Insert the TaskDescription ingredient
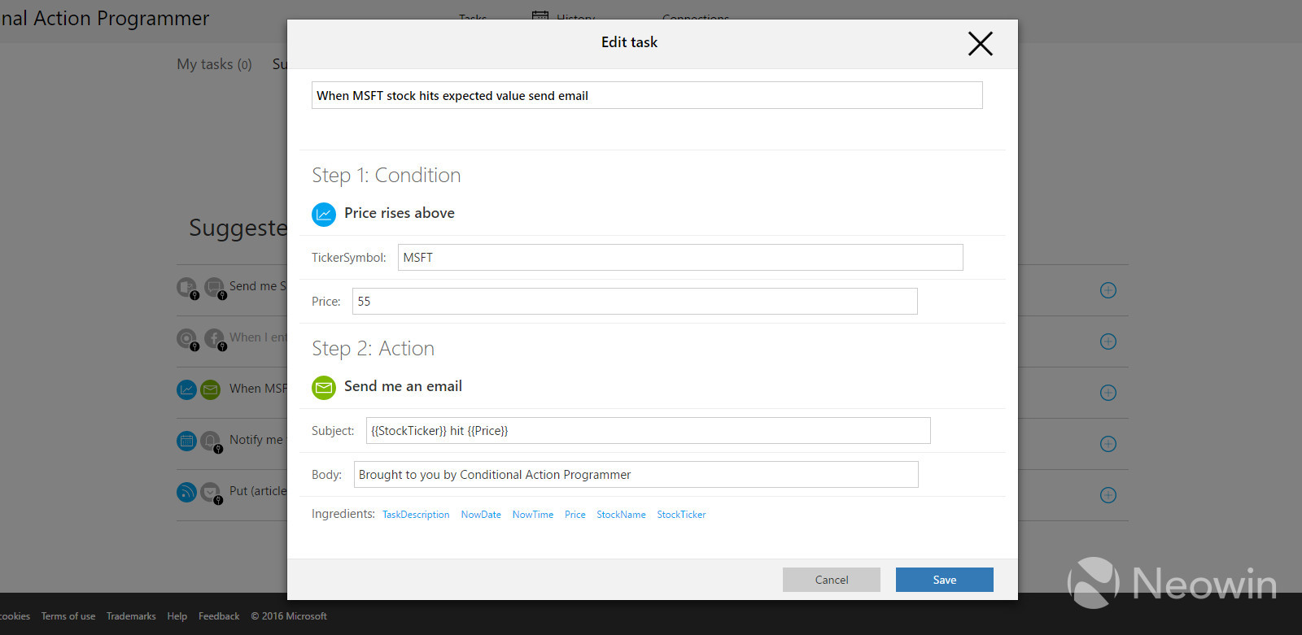Image resolution: width=1302 pixels, height=635 pixels. point(416,515)
